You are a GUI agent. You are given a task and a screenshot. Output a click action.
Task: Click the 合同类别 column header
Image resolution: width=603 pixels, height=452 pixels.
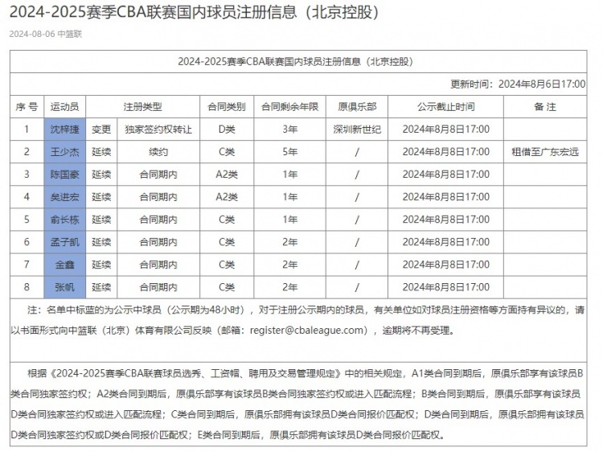(227, 106)
